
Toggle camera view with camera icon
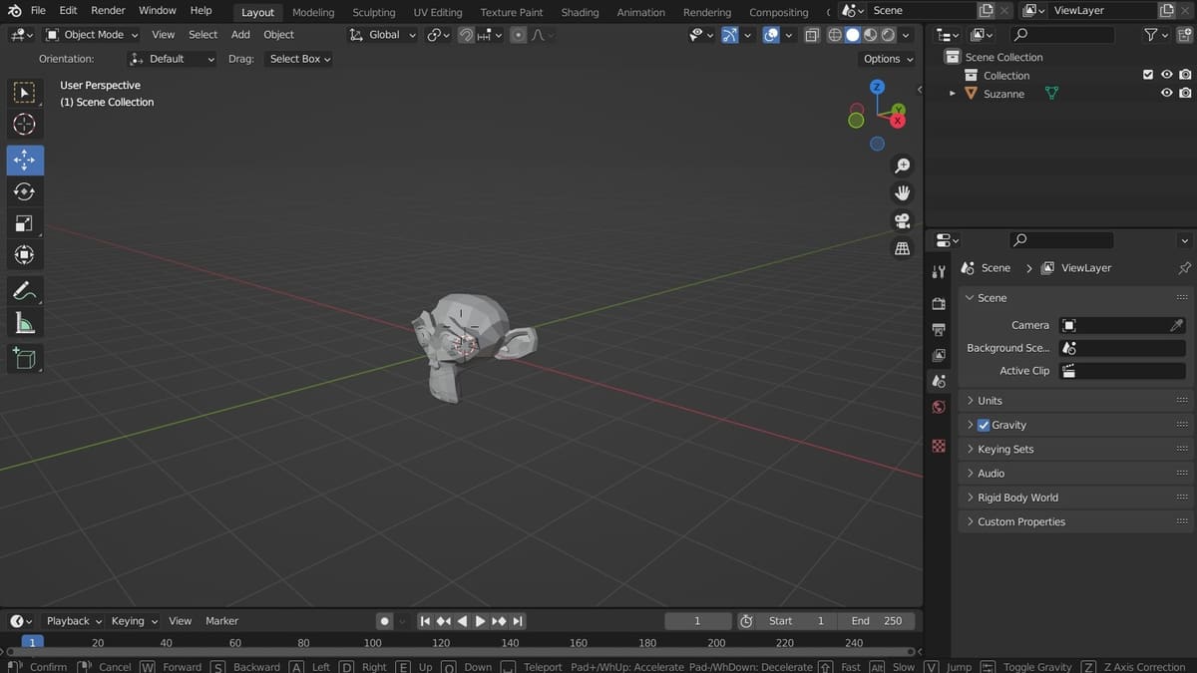point(902,220)
